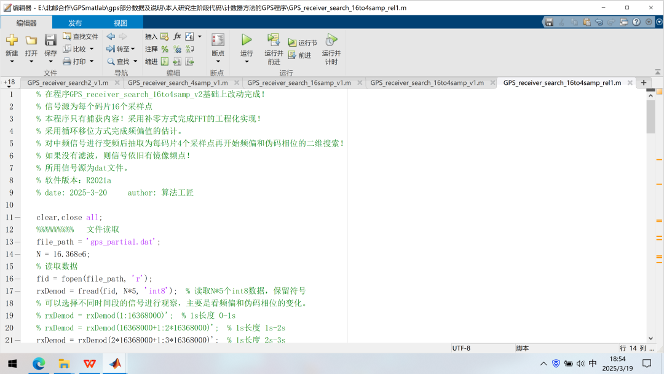This screenshot has width=664, height=374.
Task: Click Run and Advance (运行并前进) icon
Action: (274, 40)
